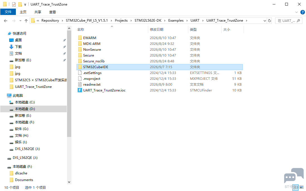Open 文档 (H:) drive
The image size is (306, 191).
click(x=22, y=136)
